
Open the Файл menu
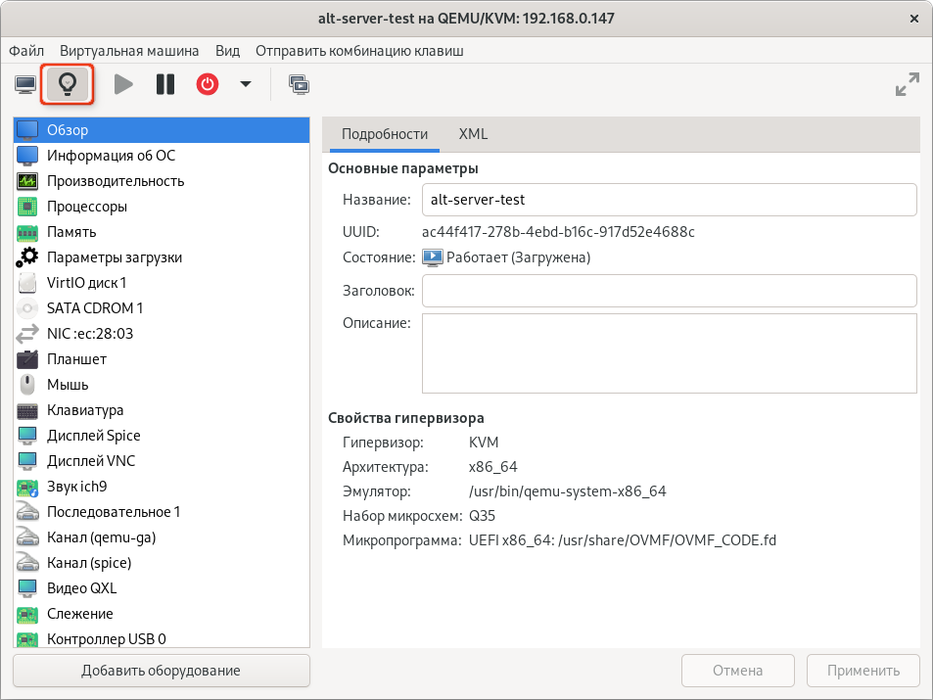coord(26,51)
